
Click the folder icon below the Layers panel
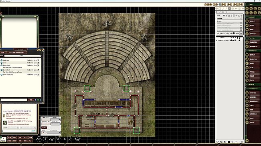tap(229, 142)
